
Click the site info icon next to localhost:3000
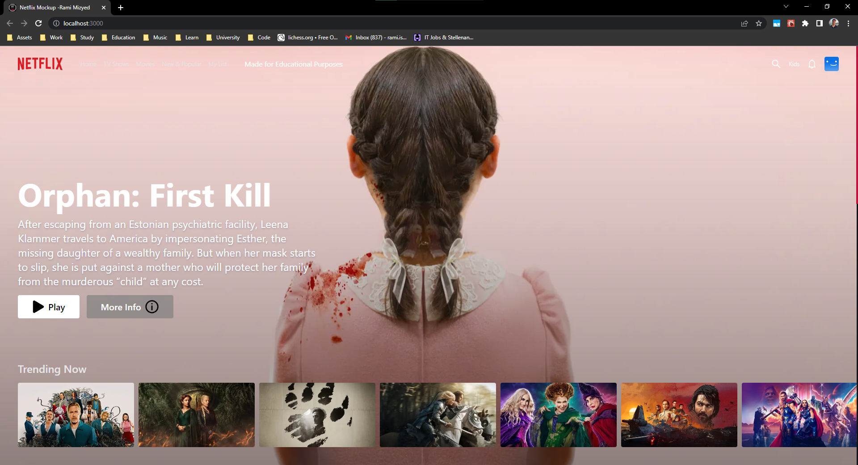tap(56, 23)
